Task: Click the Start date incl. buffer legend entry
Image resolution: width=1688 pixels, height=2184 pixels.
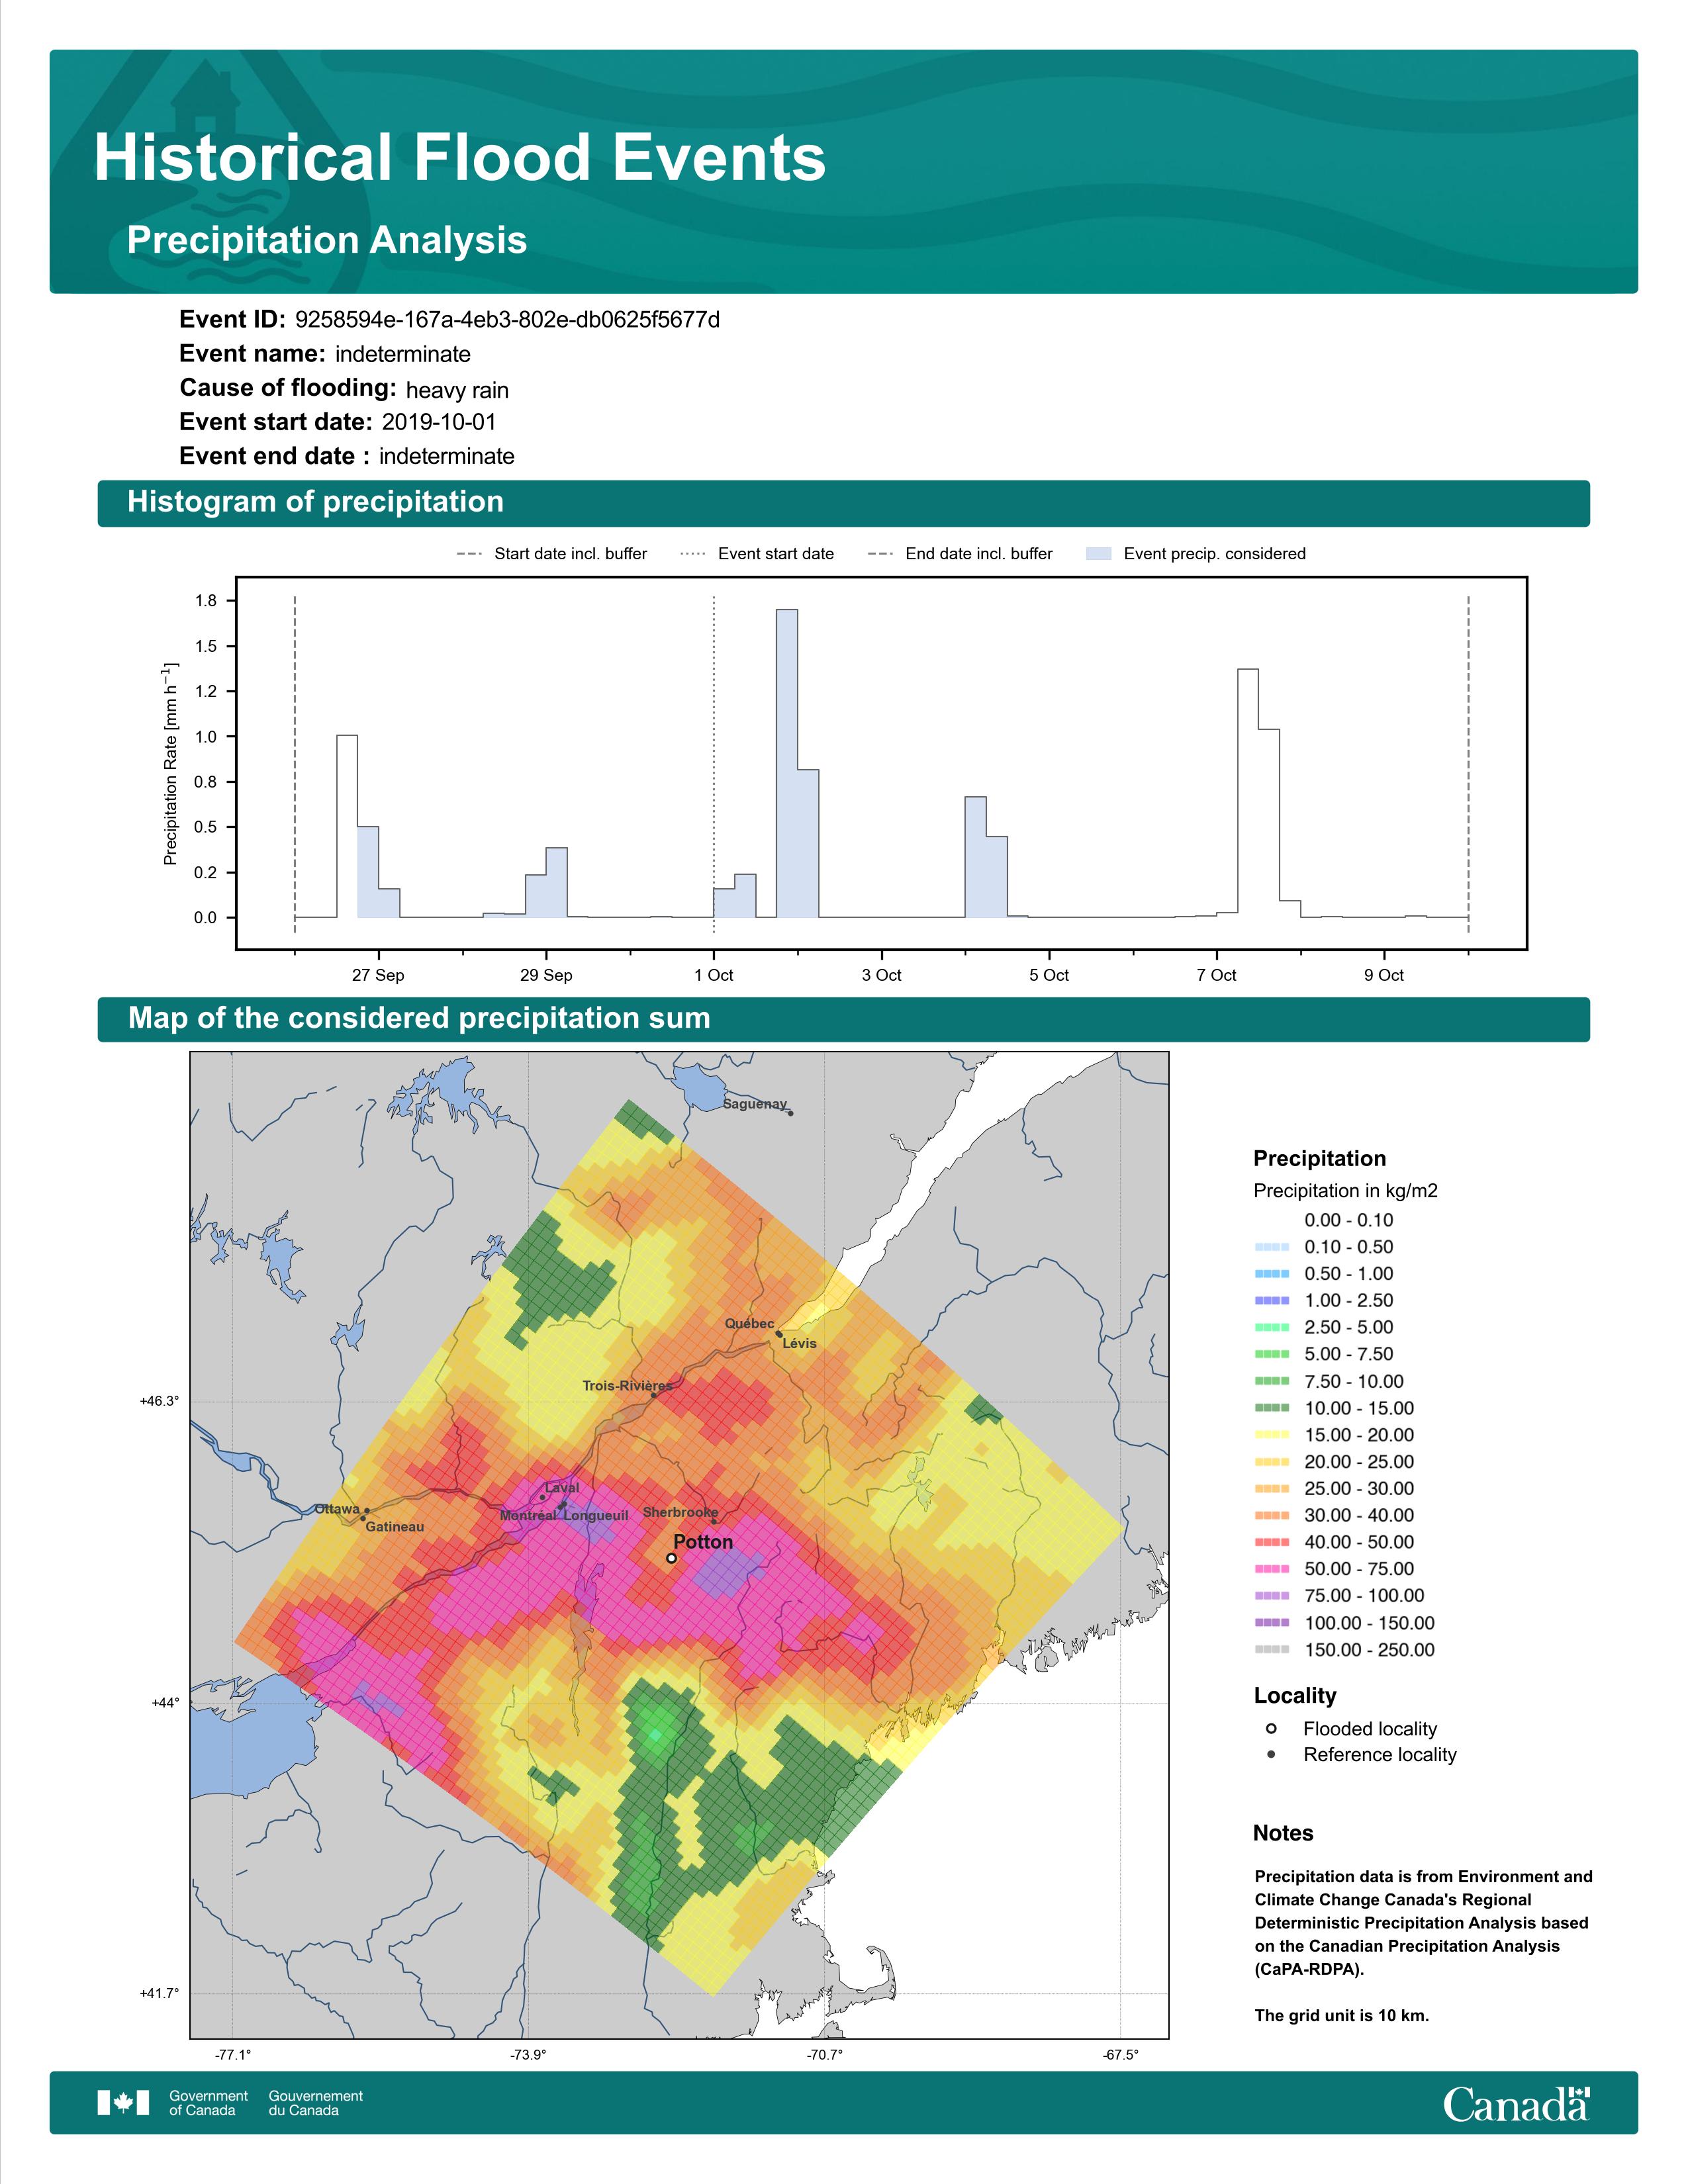Action: coord(552,554)
